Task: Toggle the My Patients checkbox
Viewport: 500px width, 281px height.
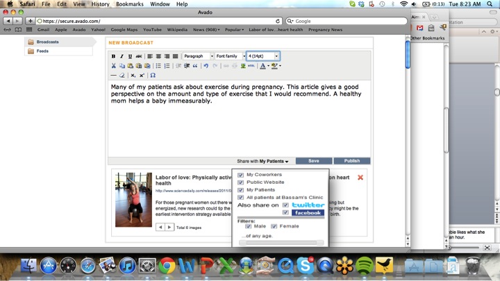Action: [241, 190]
